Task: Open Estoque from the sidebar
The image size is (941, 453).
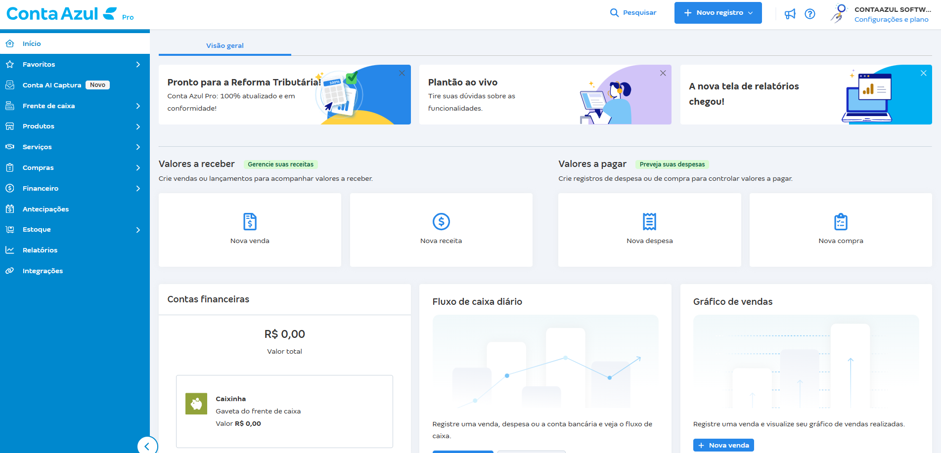Action: tap(37, 229)
